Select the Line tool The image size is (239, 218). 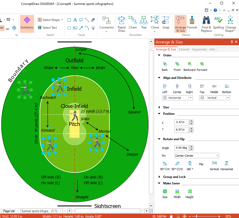(87, 20)
